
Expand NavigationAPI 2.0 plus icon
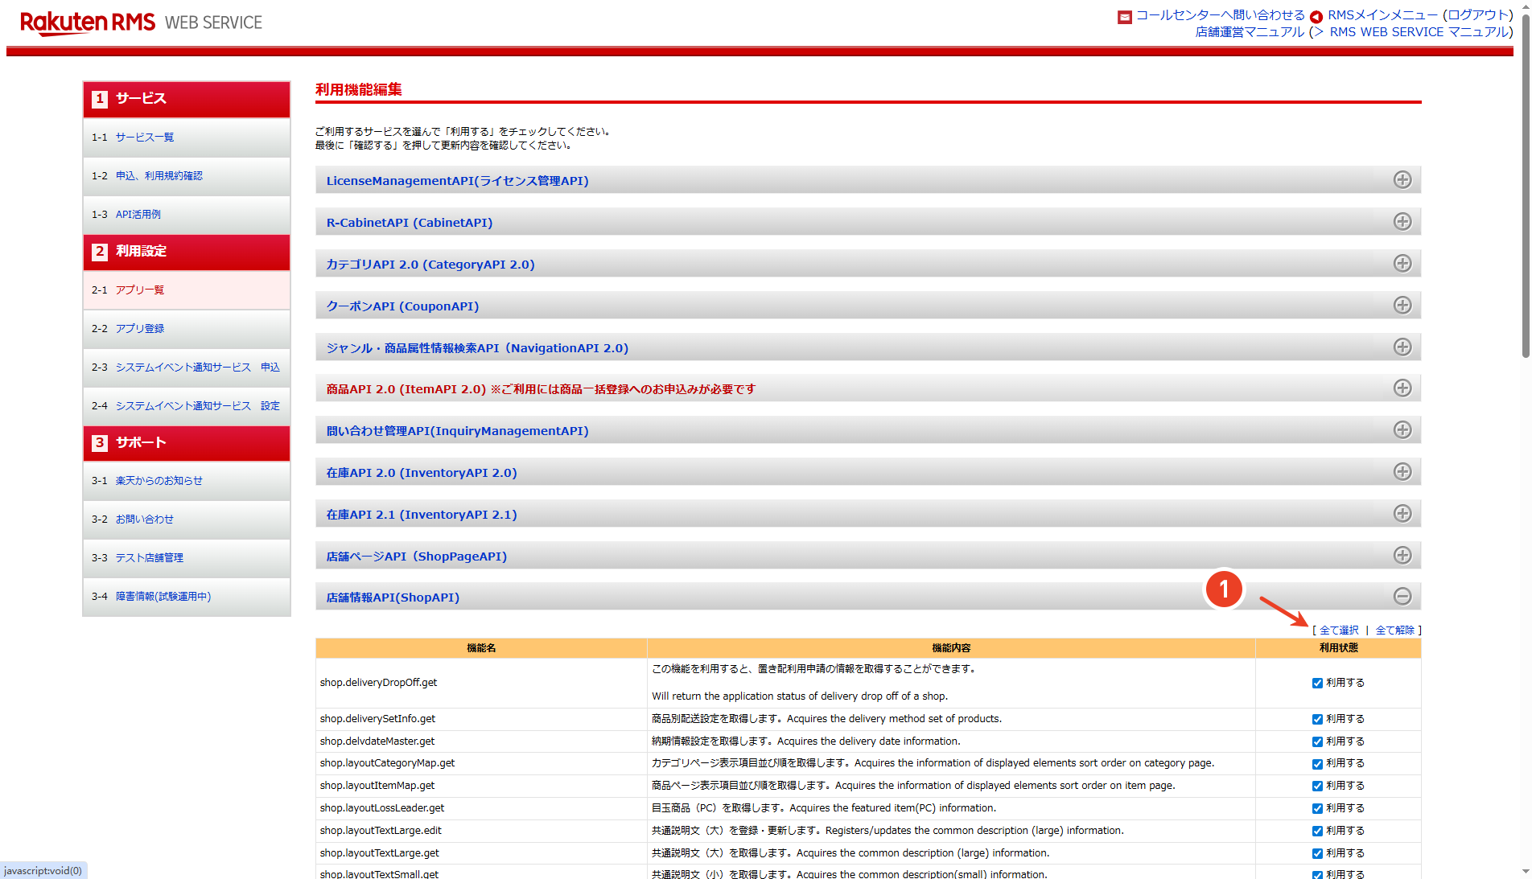pyautogui.click(x=1402, y=347)
